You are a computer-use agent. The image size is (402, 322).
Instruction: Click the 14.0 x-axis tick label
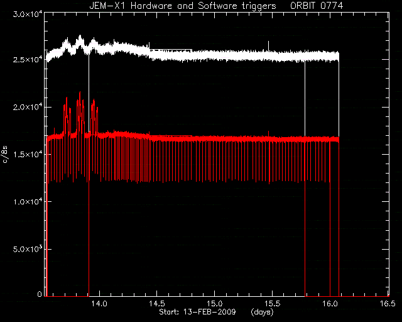tap(99, 304)
